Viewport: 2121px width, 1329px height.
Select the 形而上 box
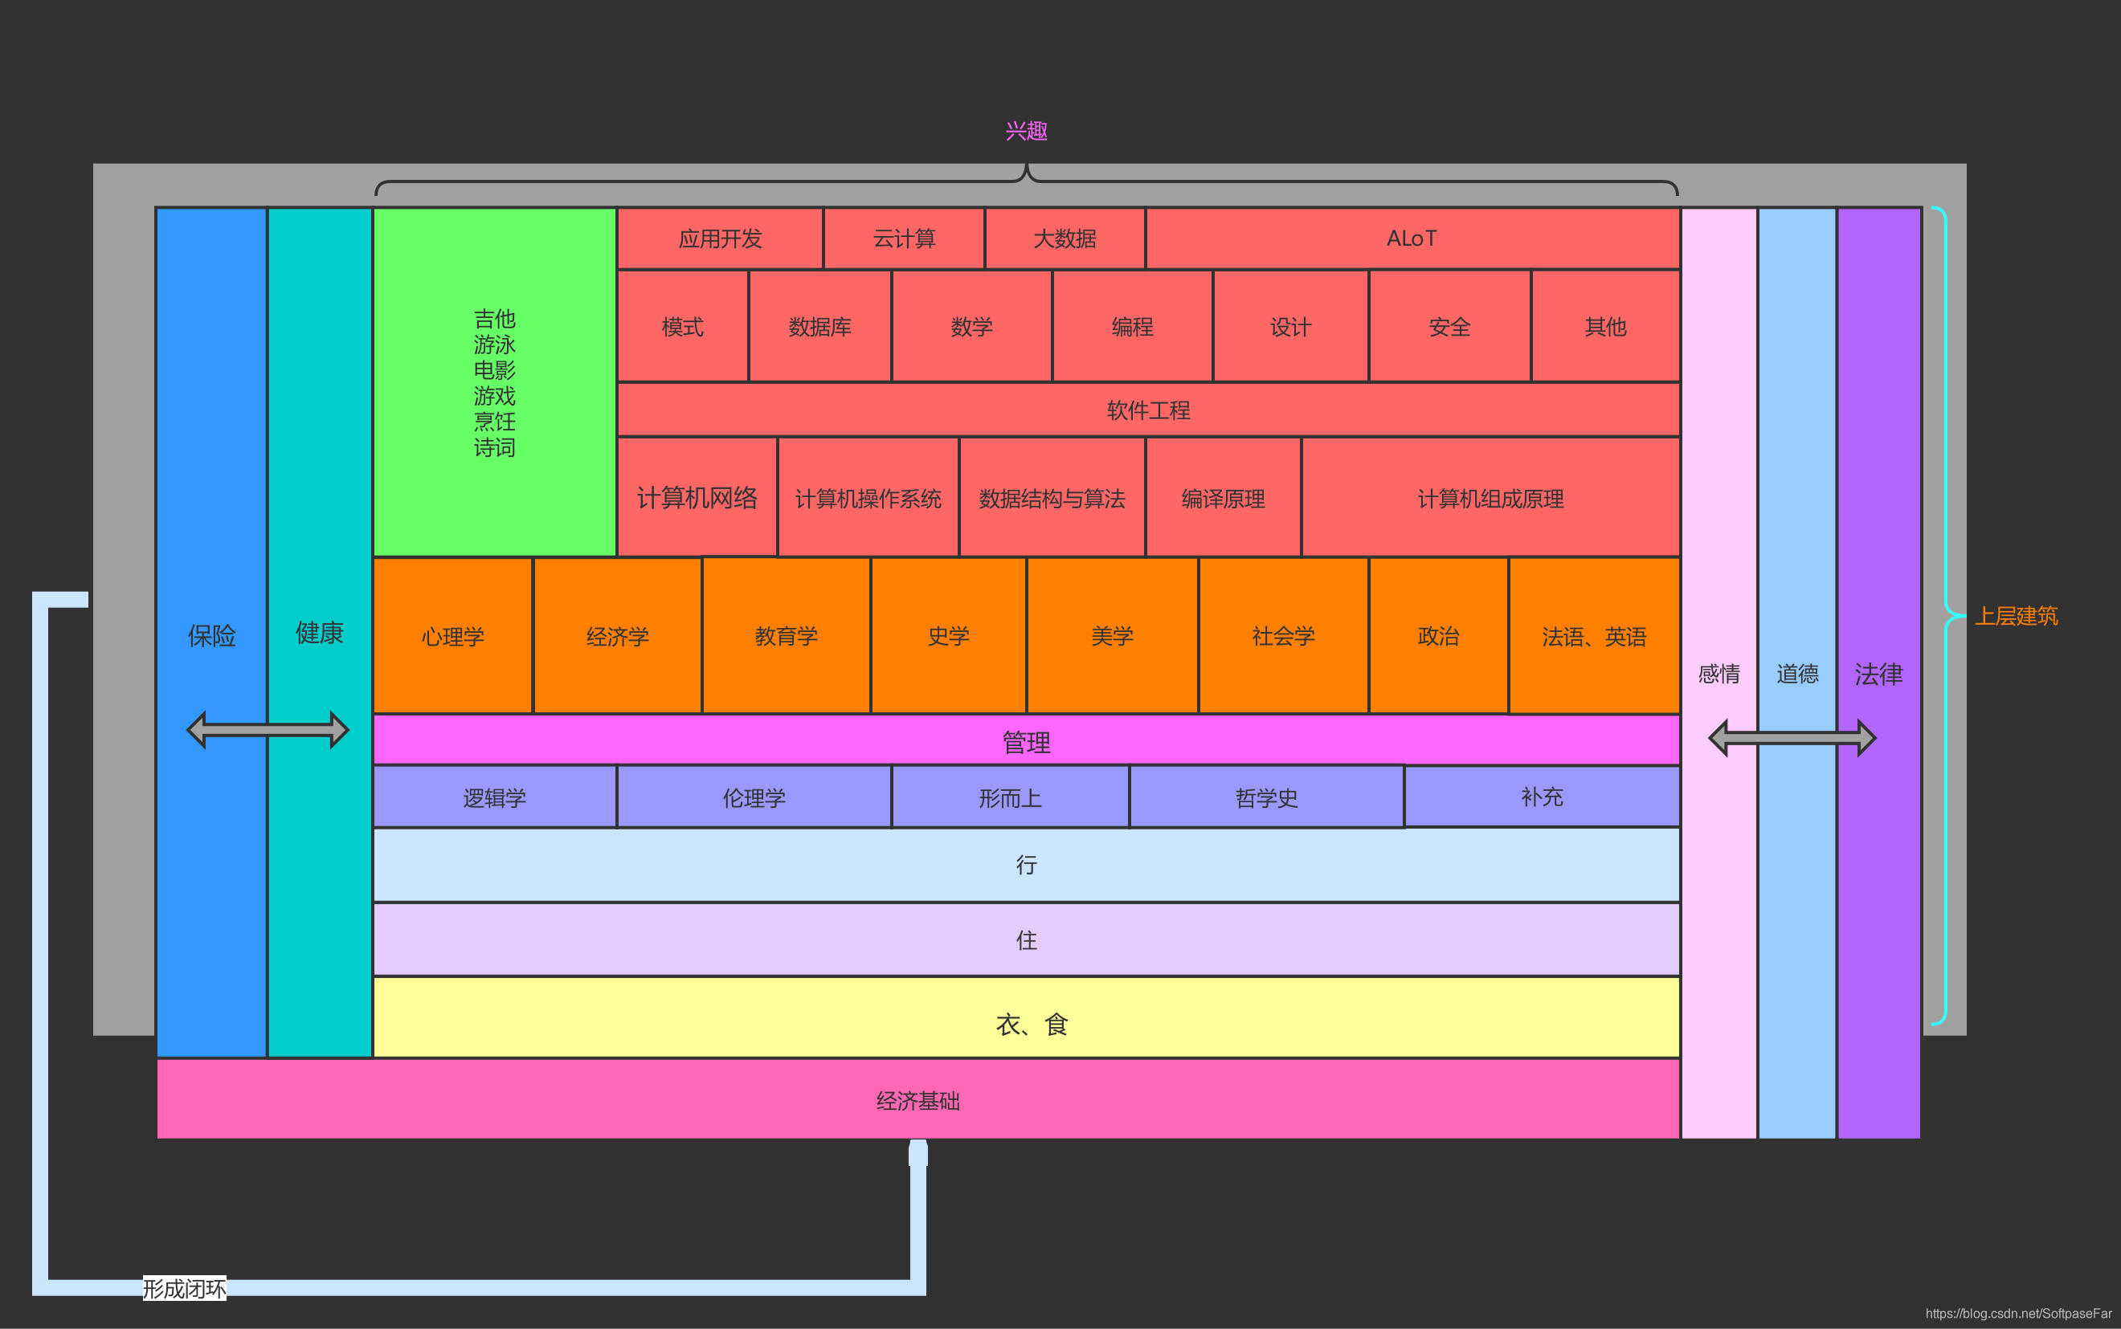[1011, 797]
